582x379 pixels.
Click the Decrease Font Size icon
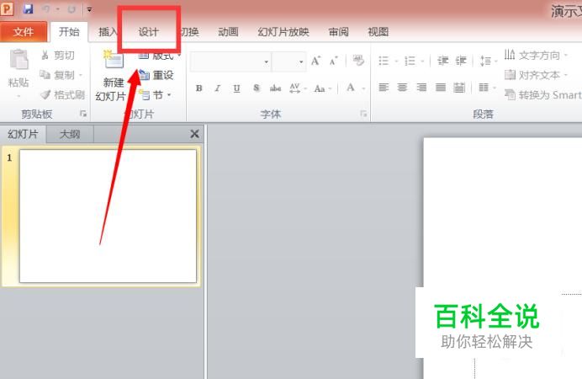coord(334,61)
